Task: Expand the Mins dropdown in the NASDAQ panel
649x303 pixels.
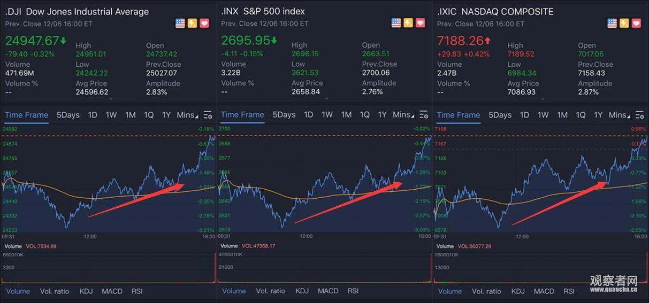Action: (x=620, y=115)
